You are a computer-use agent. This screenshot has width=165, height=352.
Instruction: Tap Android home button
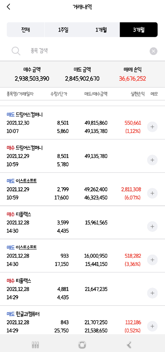(x=82, y=344)
